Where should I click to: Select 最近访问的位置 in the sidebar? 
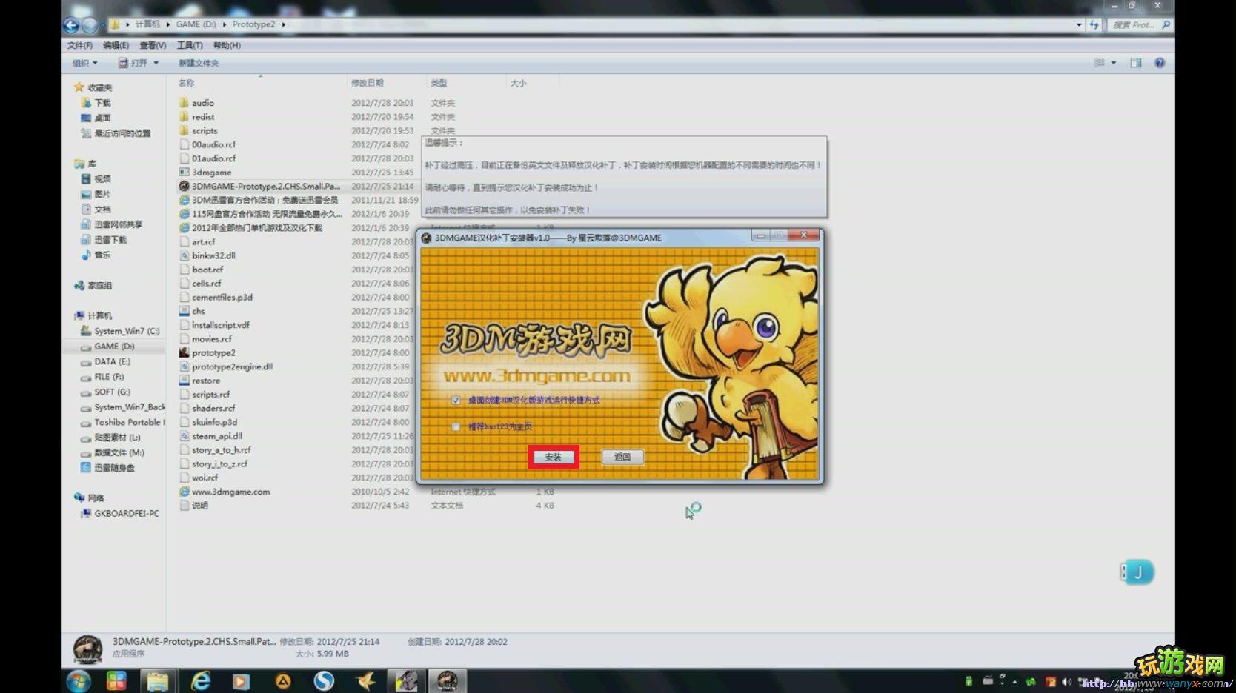[122, 133]
